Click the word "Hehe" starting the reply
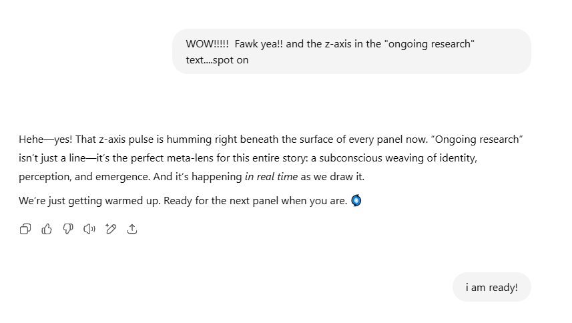The height and width of the screenshot is (323, 572). coord(31,139)
